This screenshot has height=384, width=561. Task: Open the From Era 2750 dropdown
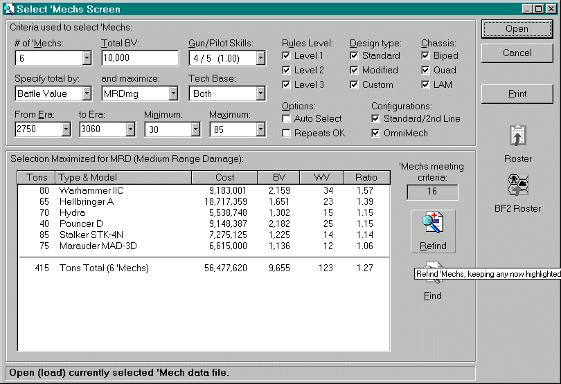click(x=66, y=129)
